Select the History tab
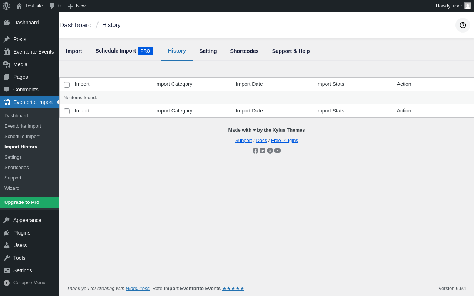The image size is (474, 296). point(177,51)
